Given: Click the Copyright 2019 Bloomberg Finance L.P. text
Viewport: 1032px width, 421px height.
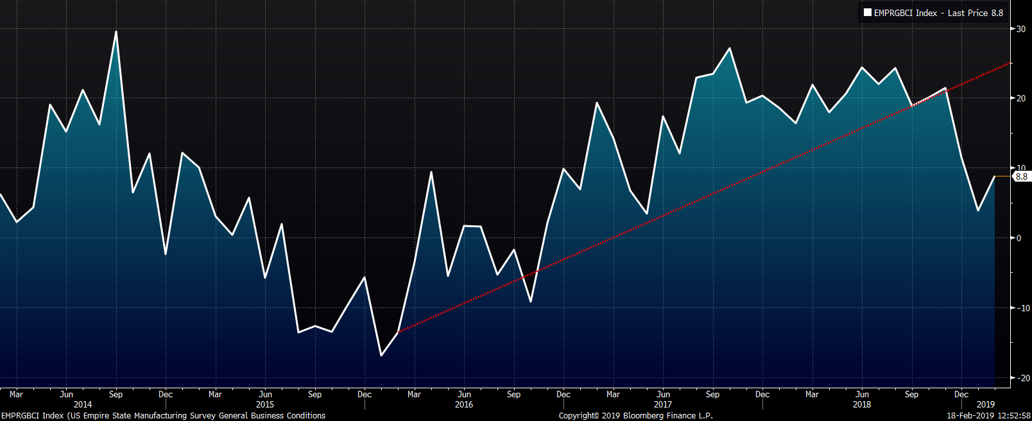Looking at the screenshot, I should [x=635, y=415].
